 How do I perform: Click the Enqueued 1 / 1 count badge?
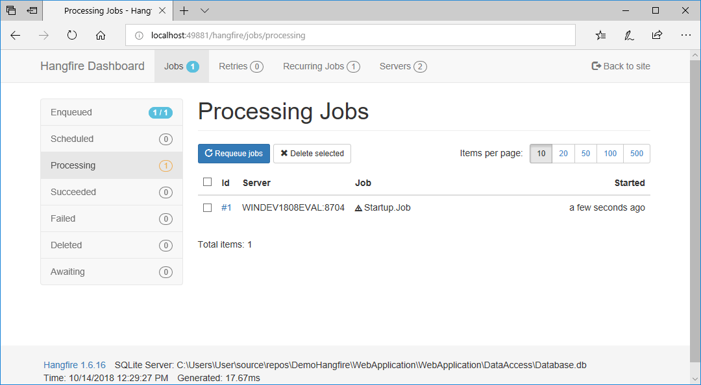(x=160, y=113)
